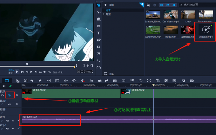Open the Title (T) library panel
The image size is (216, 135).
pyautogui.click(x=98, y=33)
